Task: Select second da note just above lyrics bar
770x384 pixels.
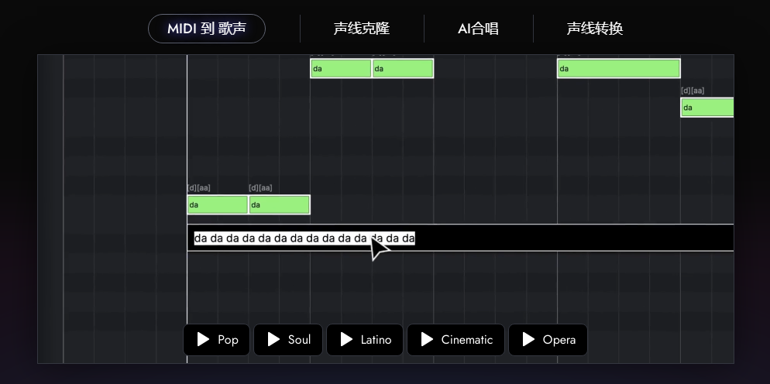Action: point(280,204)
